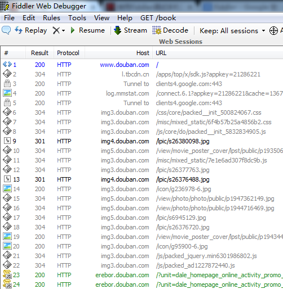Click URL /icon/g95900-6.jpg
The width and height of the screenshot is (283, 289).
click(x=182, y=246)
